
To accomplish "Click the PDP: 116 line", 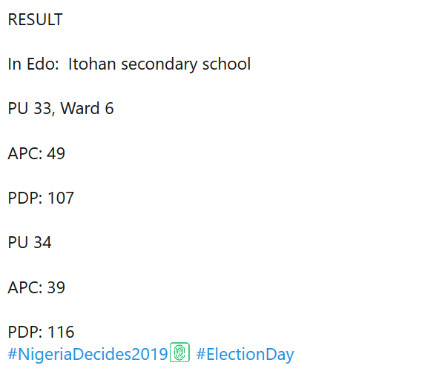I will coord(41,332).
